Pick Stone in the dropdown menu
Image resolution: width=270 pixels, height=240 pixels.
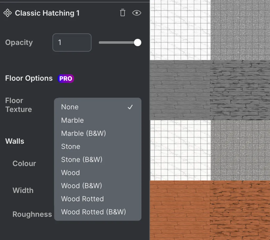click(71, 146)
